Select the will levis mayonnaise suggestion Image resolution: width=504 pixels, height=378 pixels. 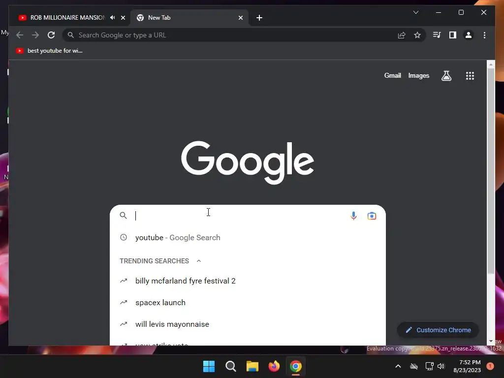(x=248, y=324)
